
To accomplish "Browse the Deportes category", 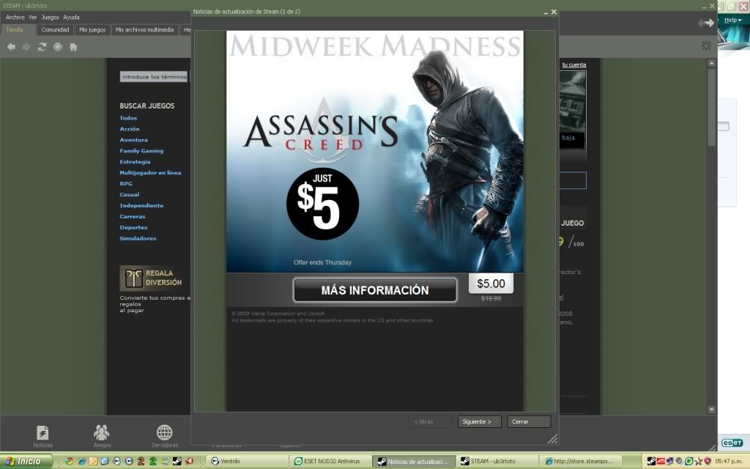I will coord(133,228).
